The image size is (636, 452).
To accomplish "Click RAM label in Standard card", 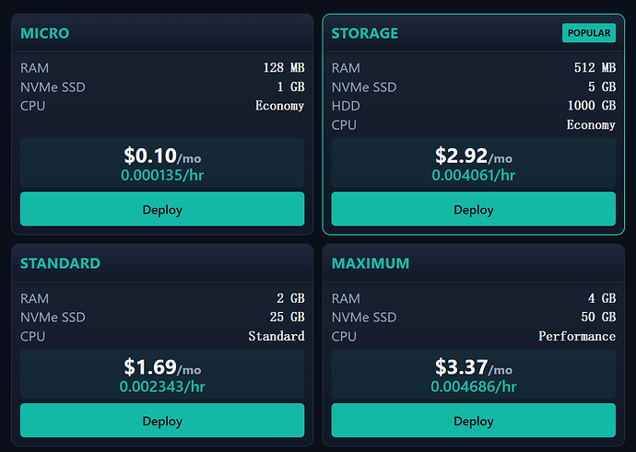I will point(34,299).
